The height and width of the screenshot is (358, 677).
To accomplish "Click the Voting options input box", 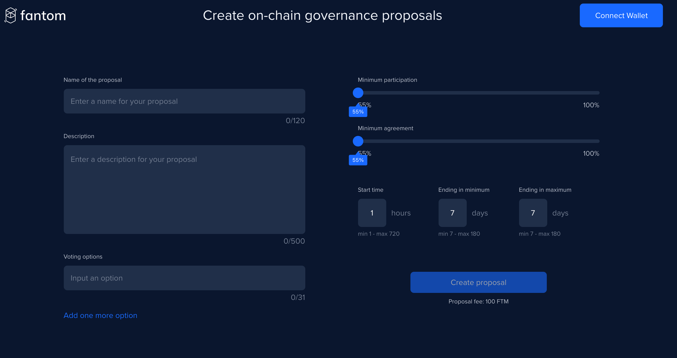I will (x=184, y=277).
